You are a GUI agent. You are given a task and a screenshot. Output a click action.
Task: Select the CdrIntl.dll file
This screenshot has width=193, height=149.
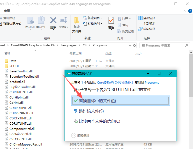coord(14,102)
